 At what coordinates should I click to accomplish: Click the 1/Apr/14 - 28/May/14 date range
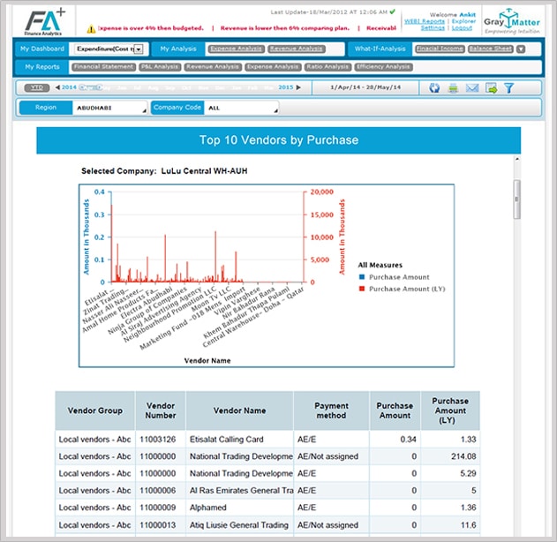click(365, 87)
